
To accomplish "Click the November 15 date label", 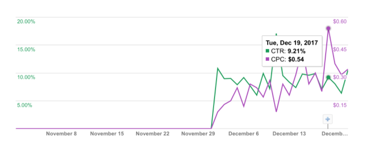I will point(107,134).
